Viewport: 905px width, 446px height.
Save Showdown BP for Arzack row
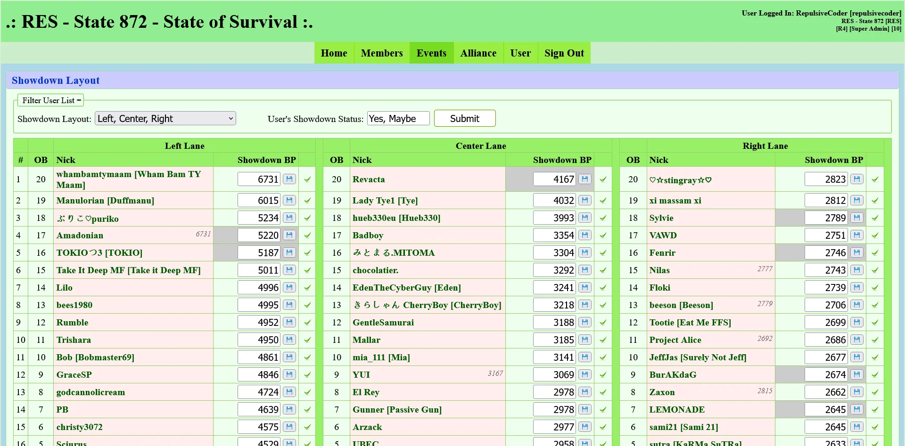(x=585, y=427)
